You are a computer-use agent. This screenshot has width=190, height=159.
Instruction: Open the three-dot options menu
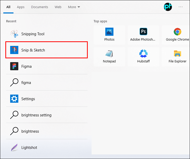point(180,7)
